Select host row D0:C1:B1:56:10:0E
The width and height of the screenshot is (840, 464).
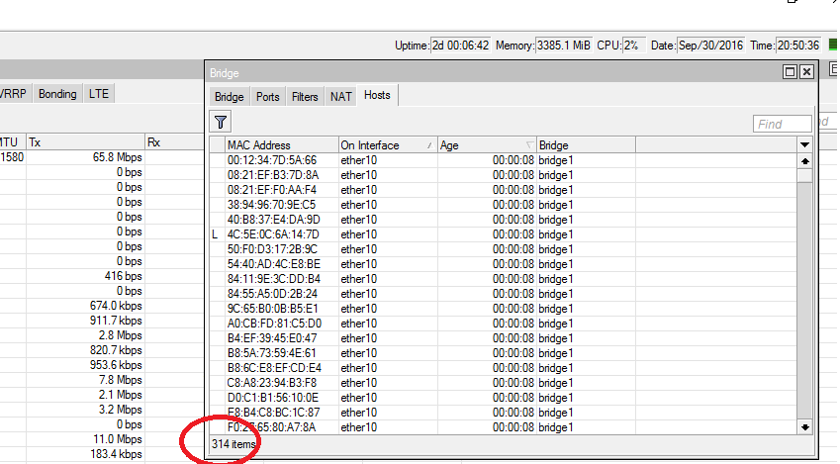click(x=503, y=398)
